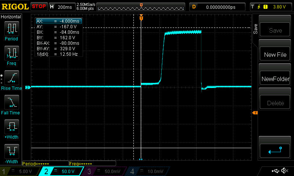Open the Horizontal measurement menu tab

[11, 17]
